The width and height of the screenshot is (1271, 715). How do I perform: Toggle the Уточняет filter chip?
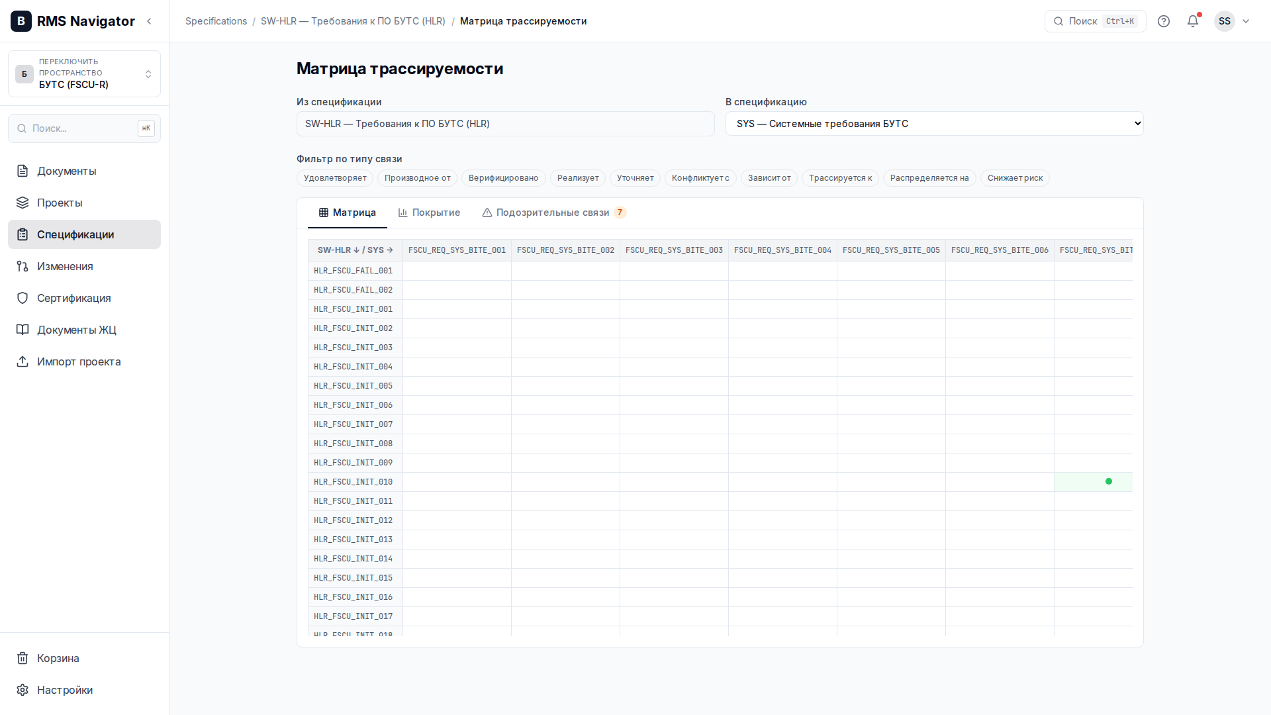[x=635, y=178]
